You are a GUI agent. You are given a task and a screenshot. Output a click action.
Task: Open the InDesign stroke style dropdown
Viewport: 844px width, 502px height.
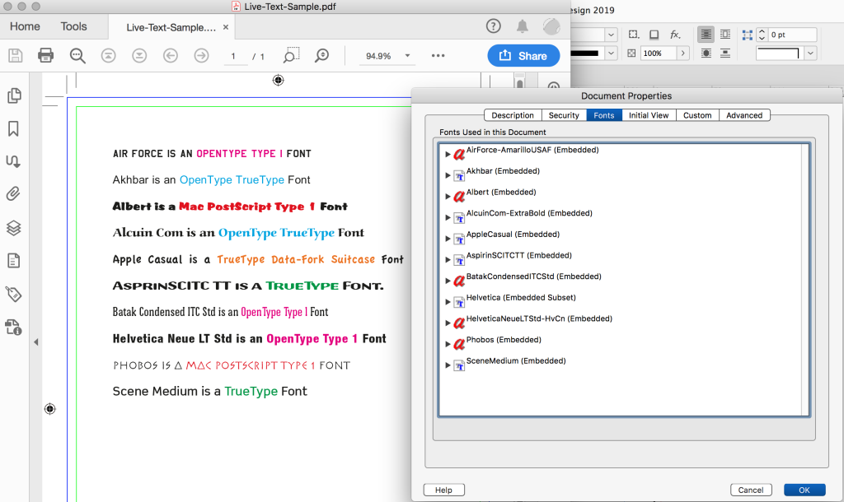(x=611, y=53)
